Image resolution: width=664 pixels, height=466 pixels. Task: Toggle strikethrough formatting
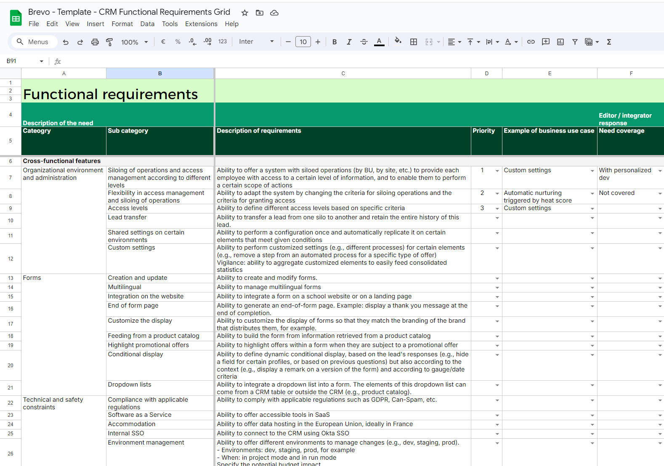coord(364,42)
